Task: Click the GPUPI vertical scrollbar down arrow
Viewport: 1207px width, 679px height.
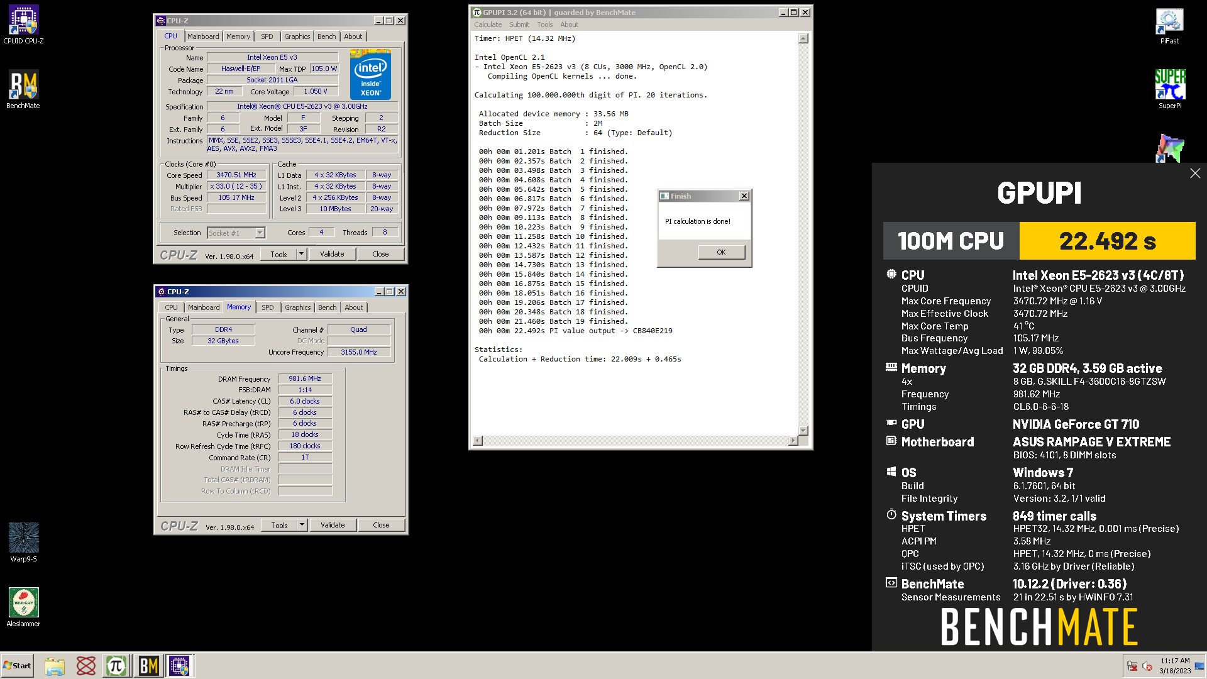Action: coord(803,430)
